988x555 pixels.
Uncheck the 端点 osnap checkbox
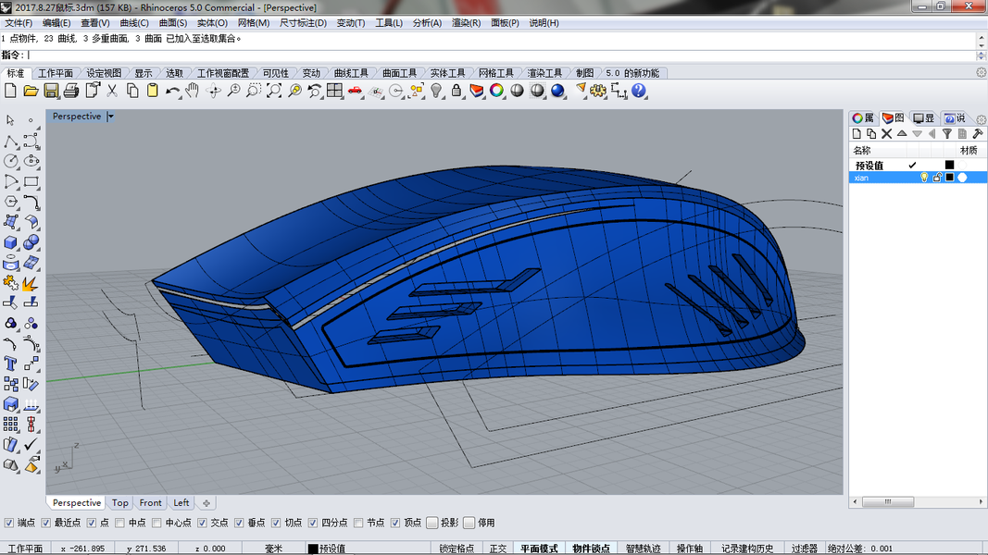tap(9, 523)
